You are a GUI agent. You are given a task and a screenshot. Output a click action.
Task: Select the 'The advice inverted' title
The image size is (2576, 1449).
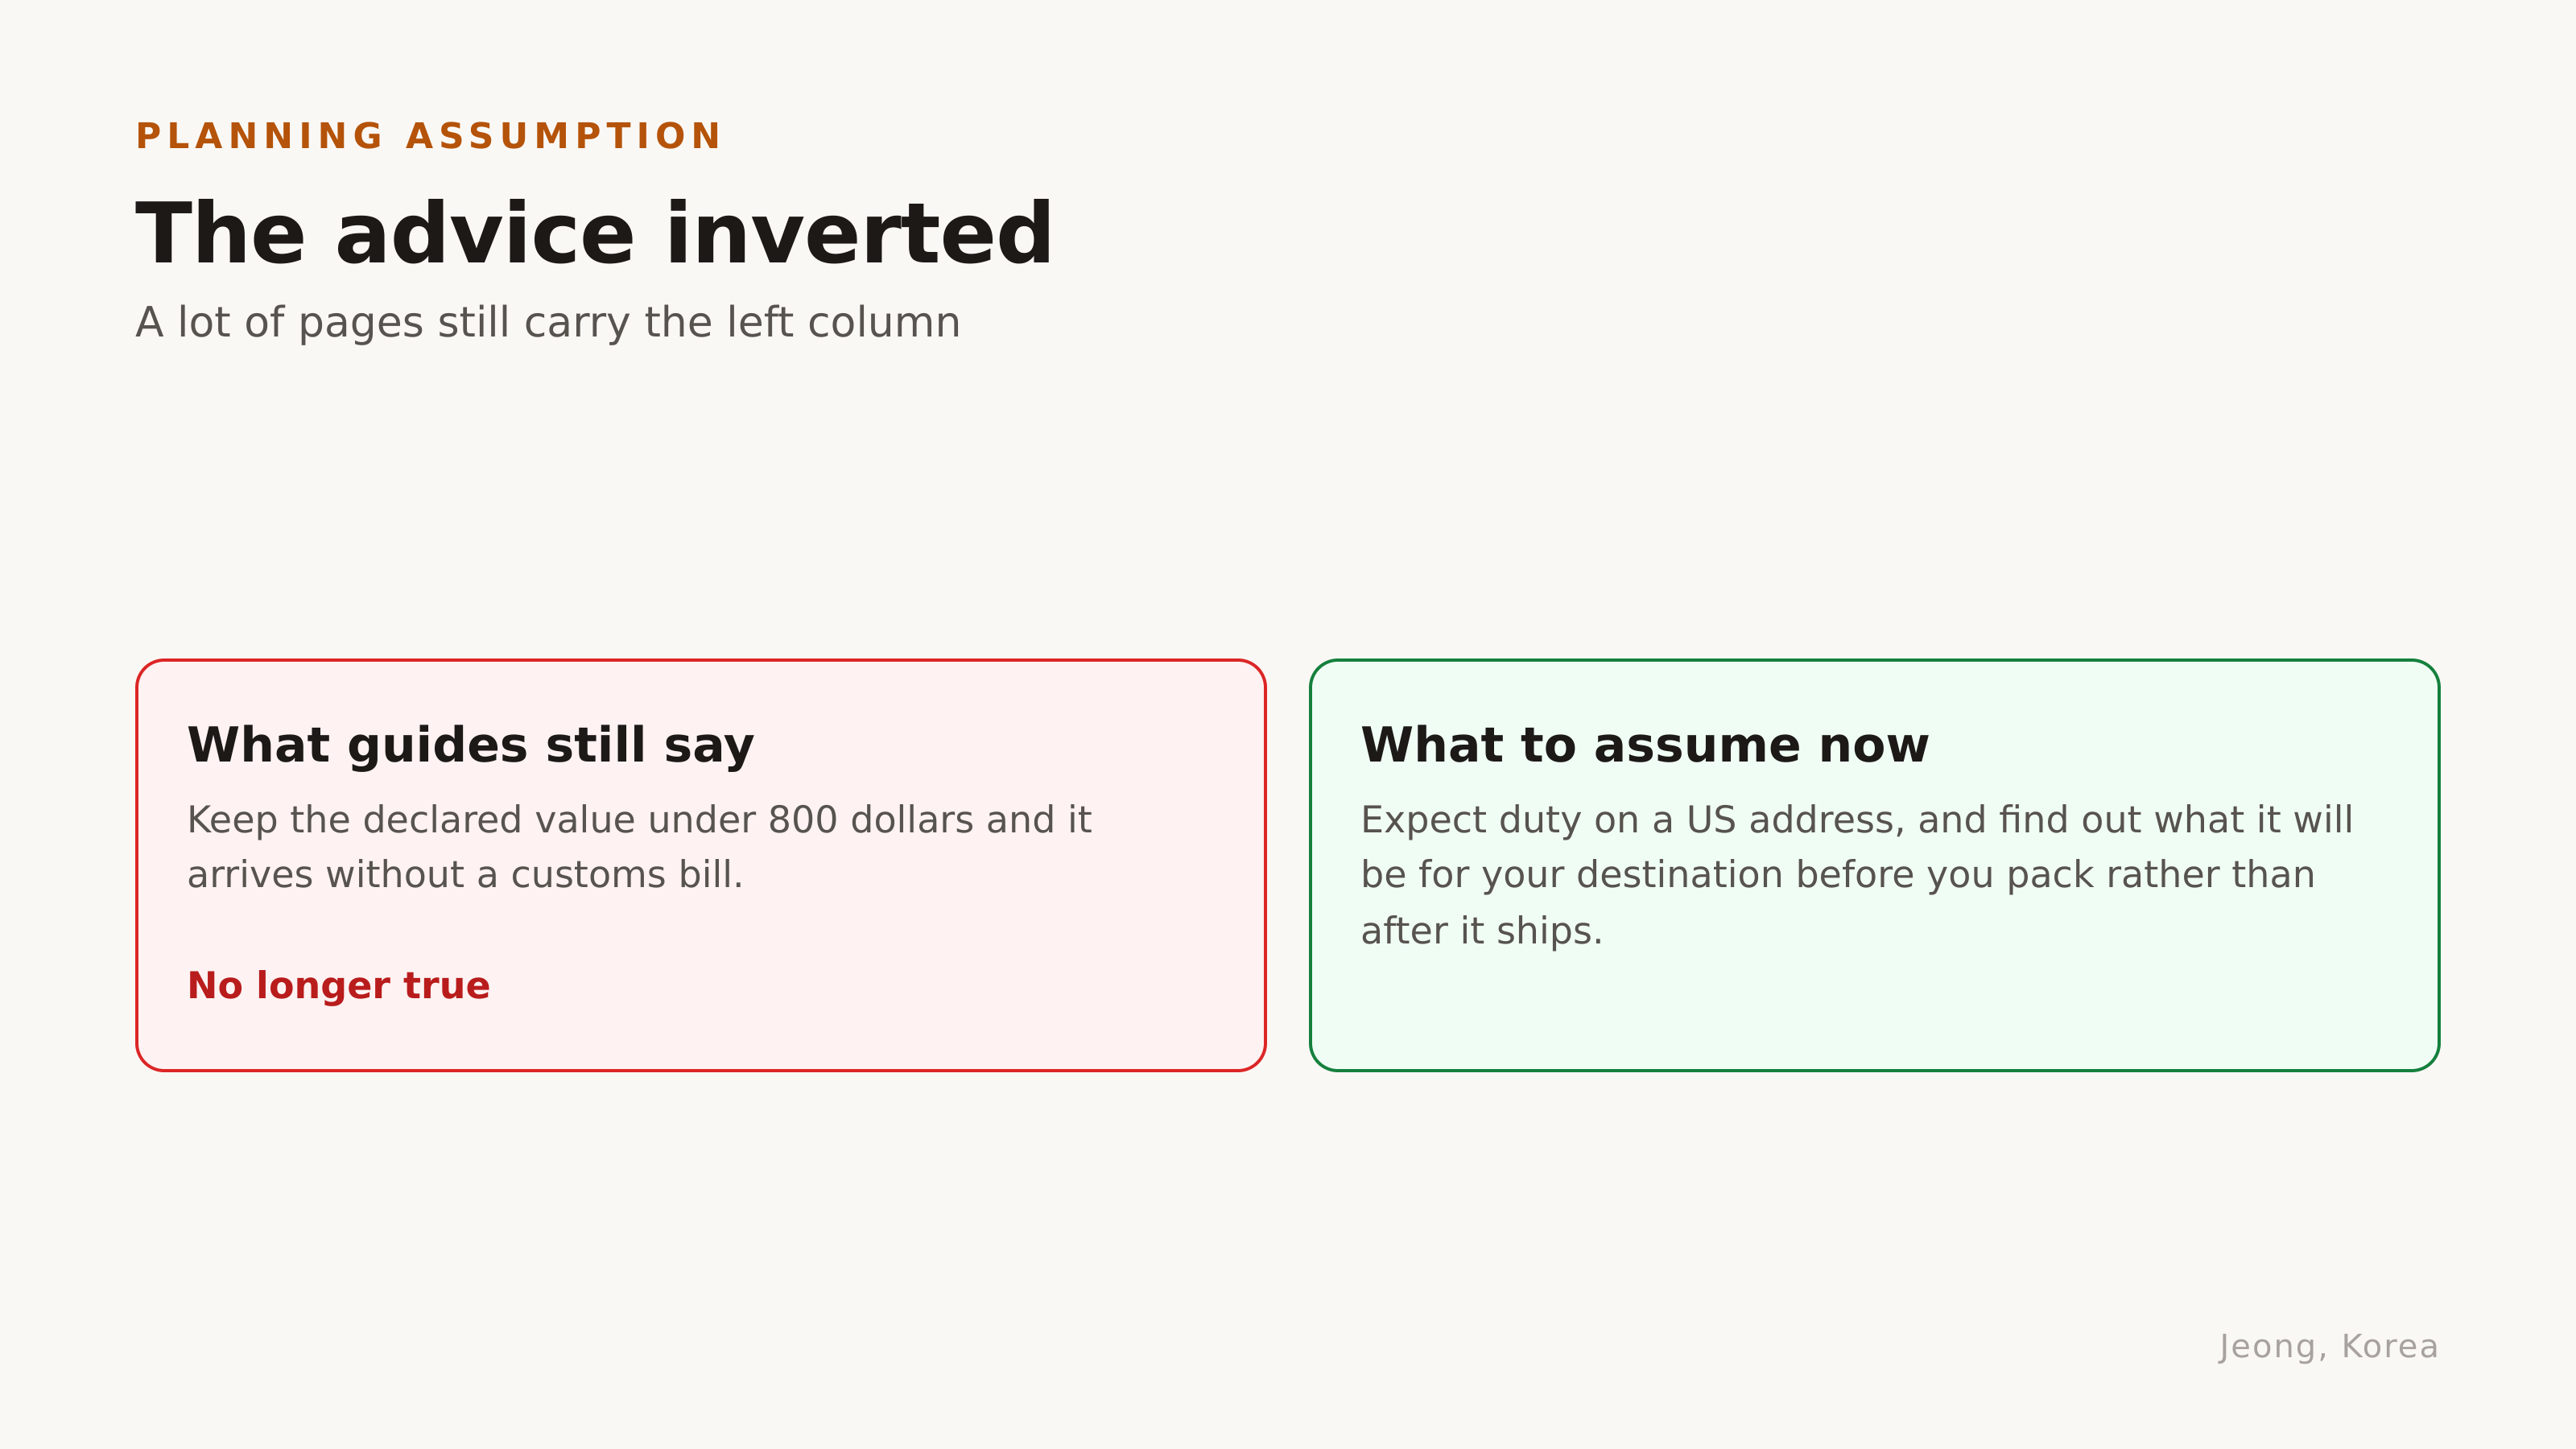tap(594, 234)
